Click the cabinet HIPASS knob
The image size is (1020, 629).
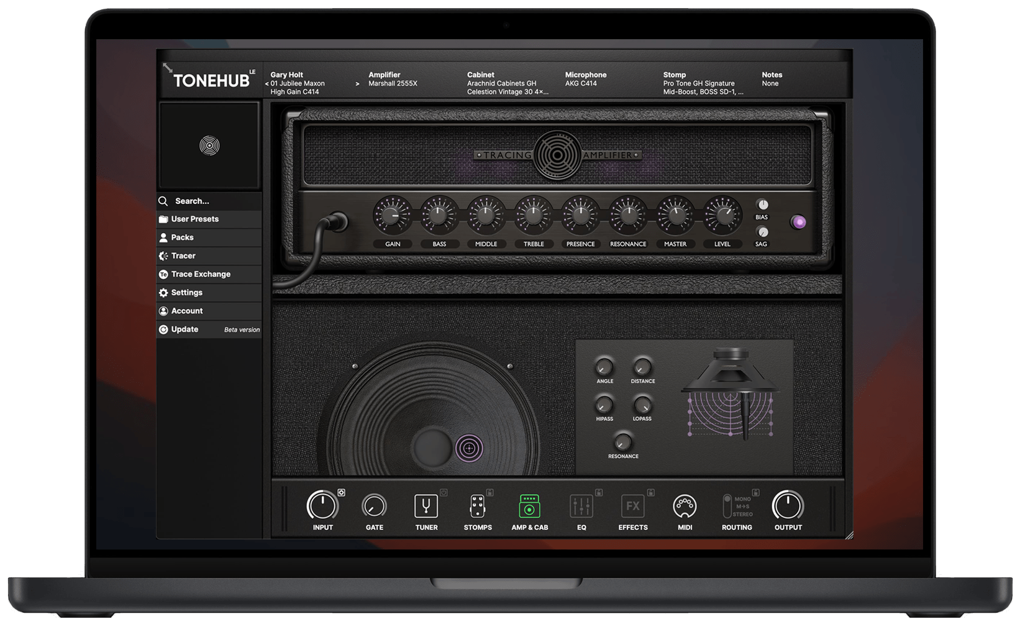(604, 405)
